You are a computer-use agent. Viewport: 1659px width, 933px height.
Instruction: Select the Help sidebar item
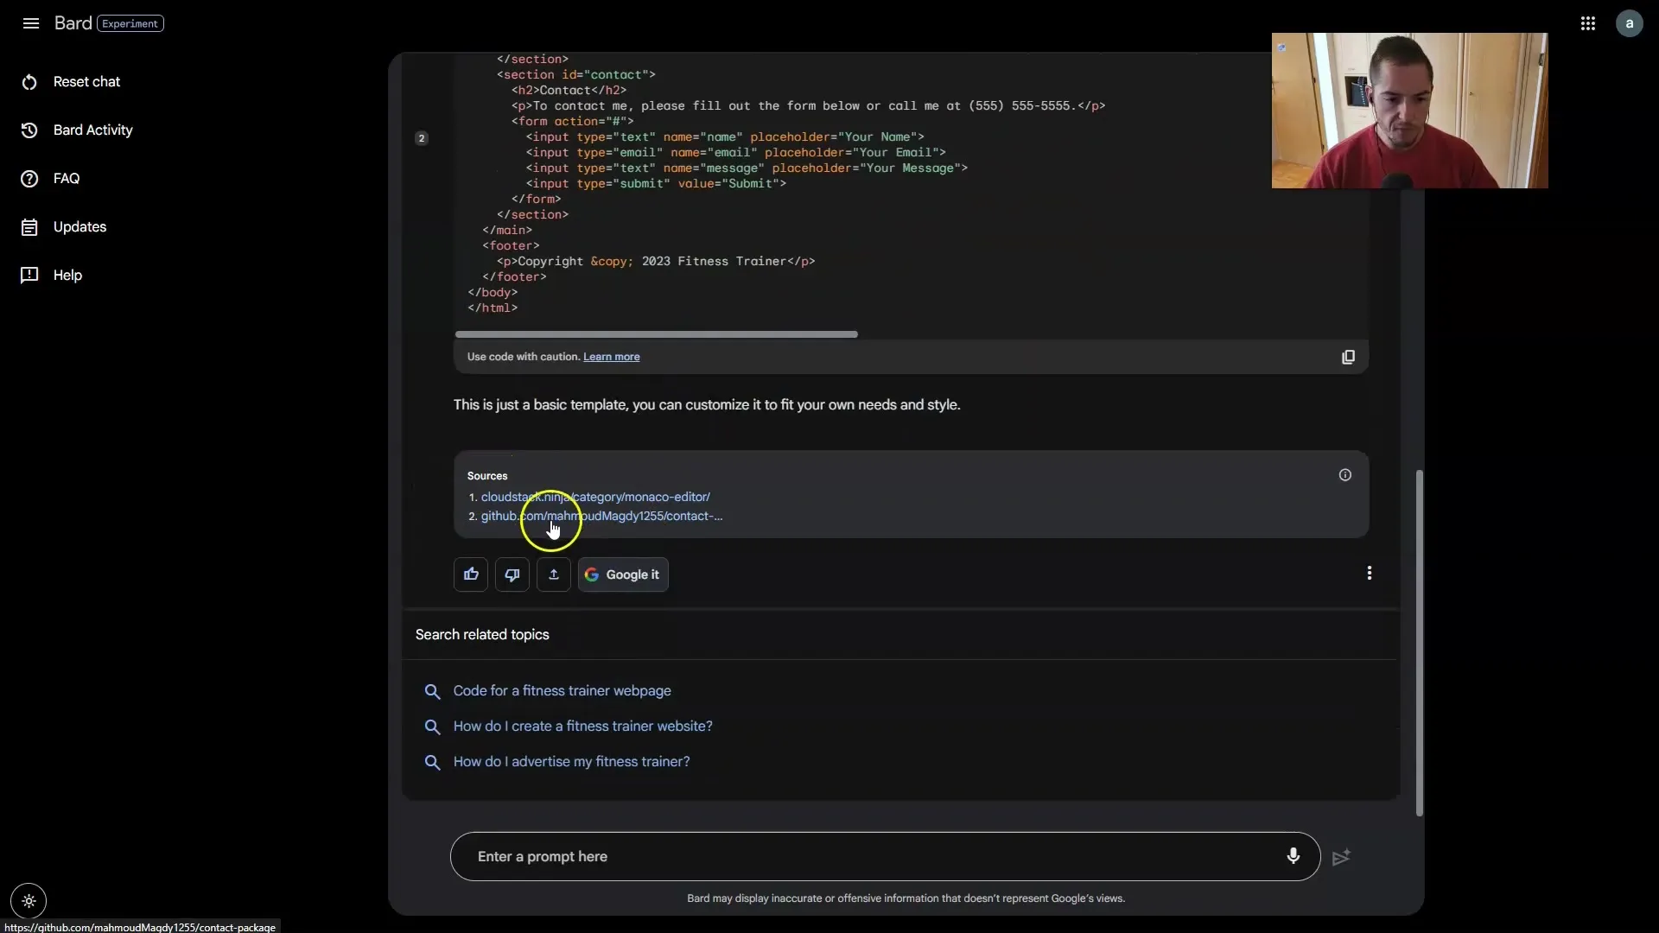[66, 275]
